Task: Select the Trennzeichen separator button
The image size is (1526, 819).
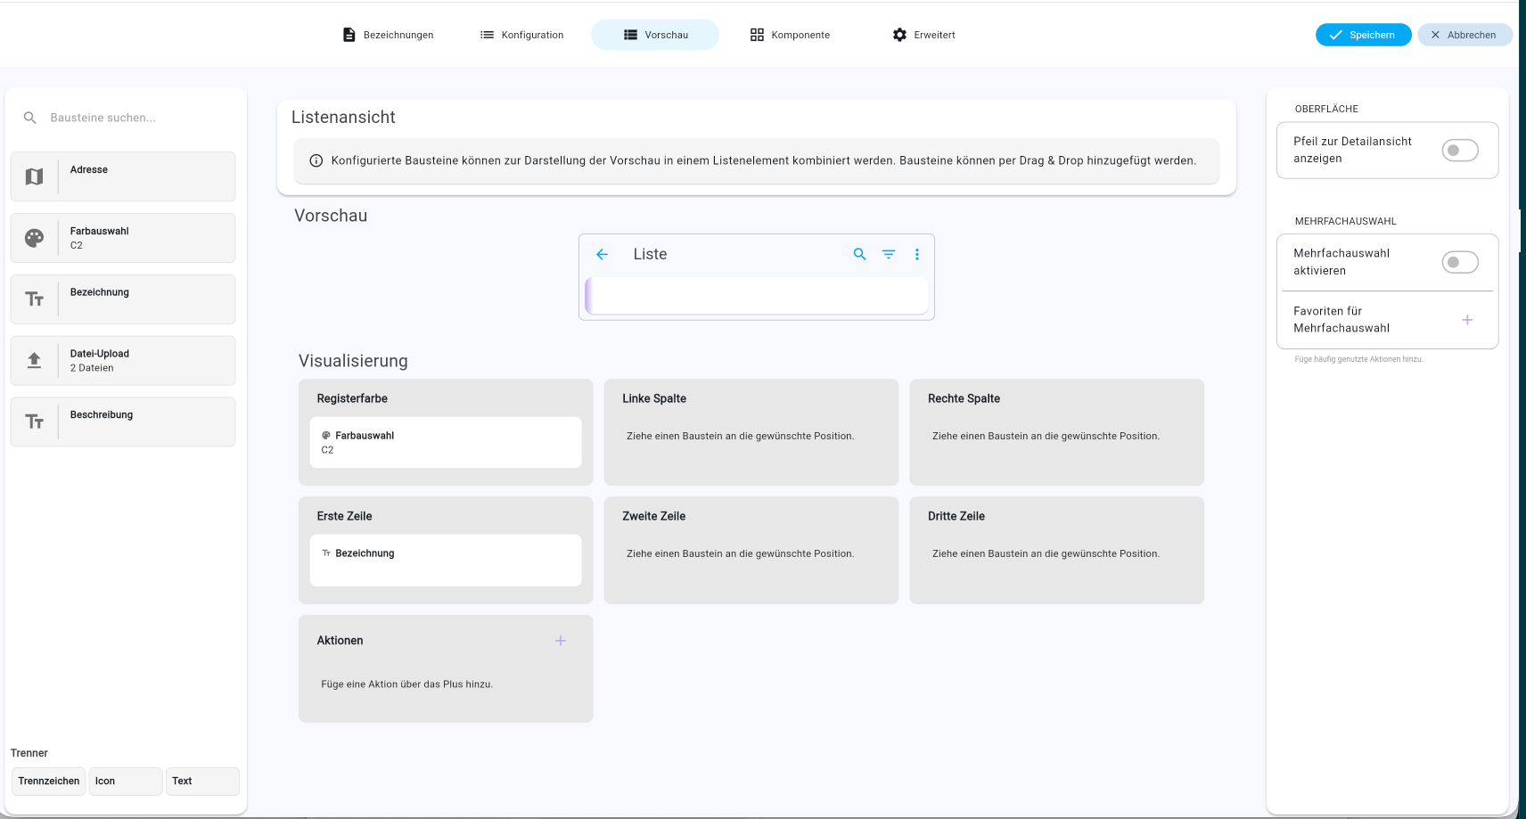Action: [49, 781]
